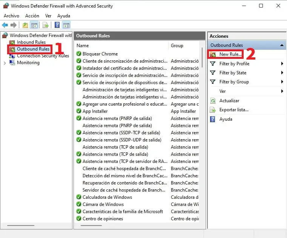Click green check icon of Cámara de Windows
The width and height of the screenshot is (287, 238).
pyautogui.click(x=79, y=204)
